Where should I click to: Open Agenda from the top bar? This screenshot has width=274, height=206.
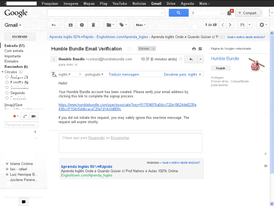click(187, 3)
